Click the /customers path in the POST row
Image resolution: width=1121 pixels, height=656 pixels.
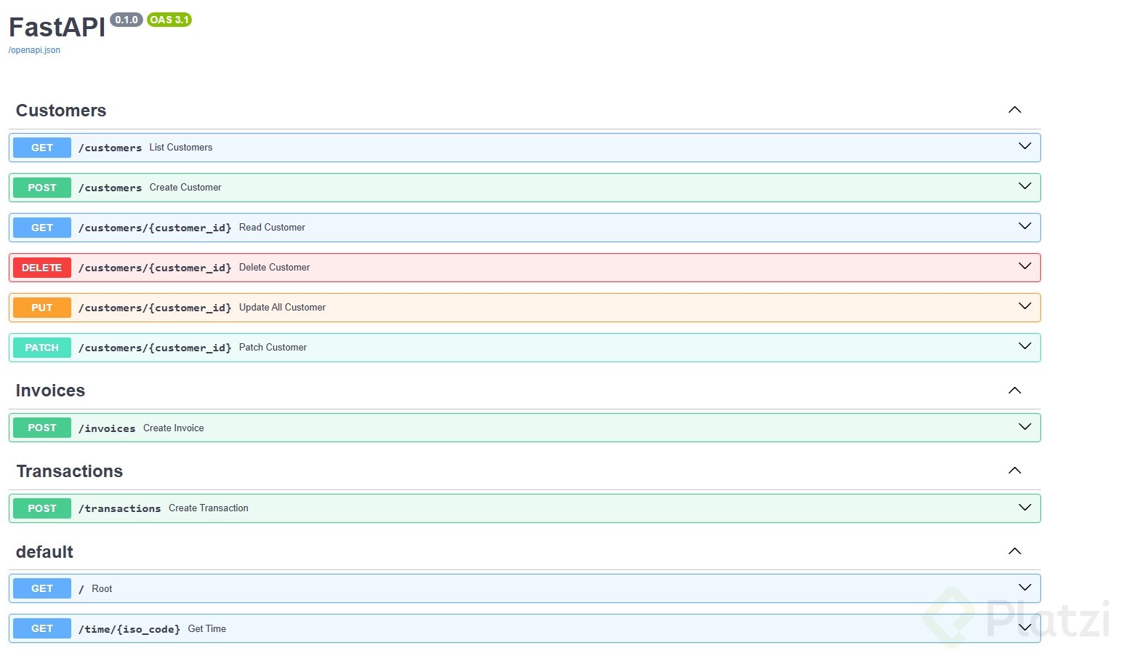point(111,188)
